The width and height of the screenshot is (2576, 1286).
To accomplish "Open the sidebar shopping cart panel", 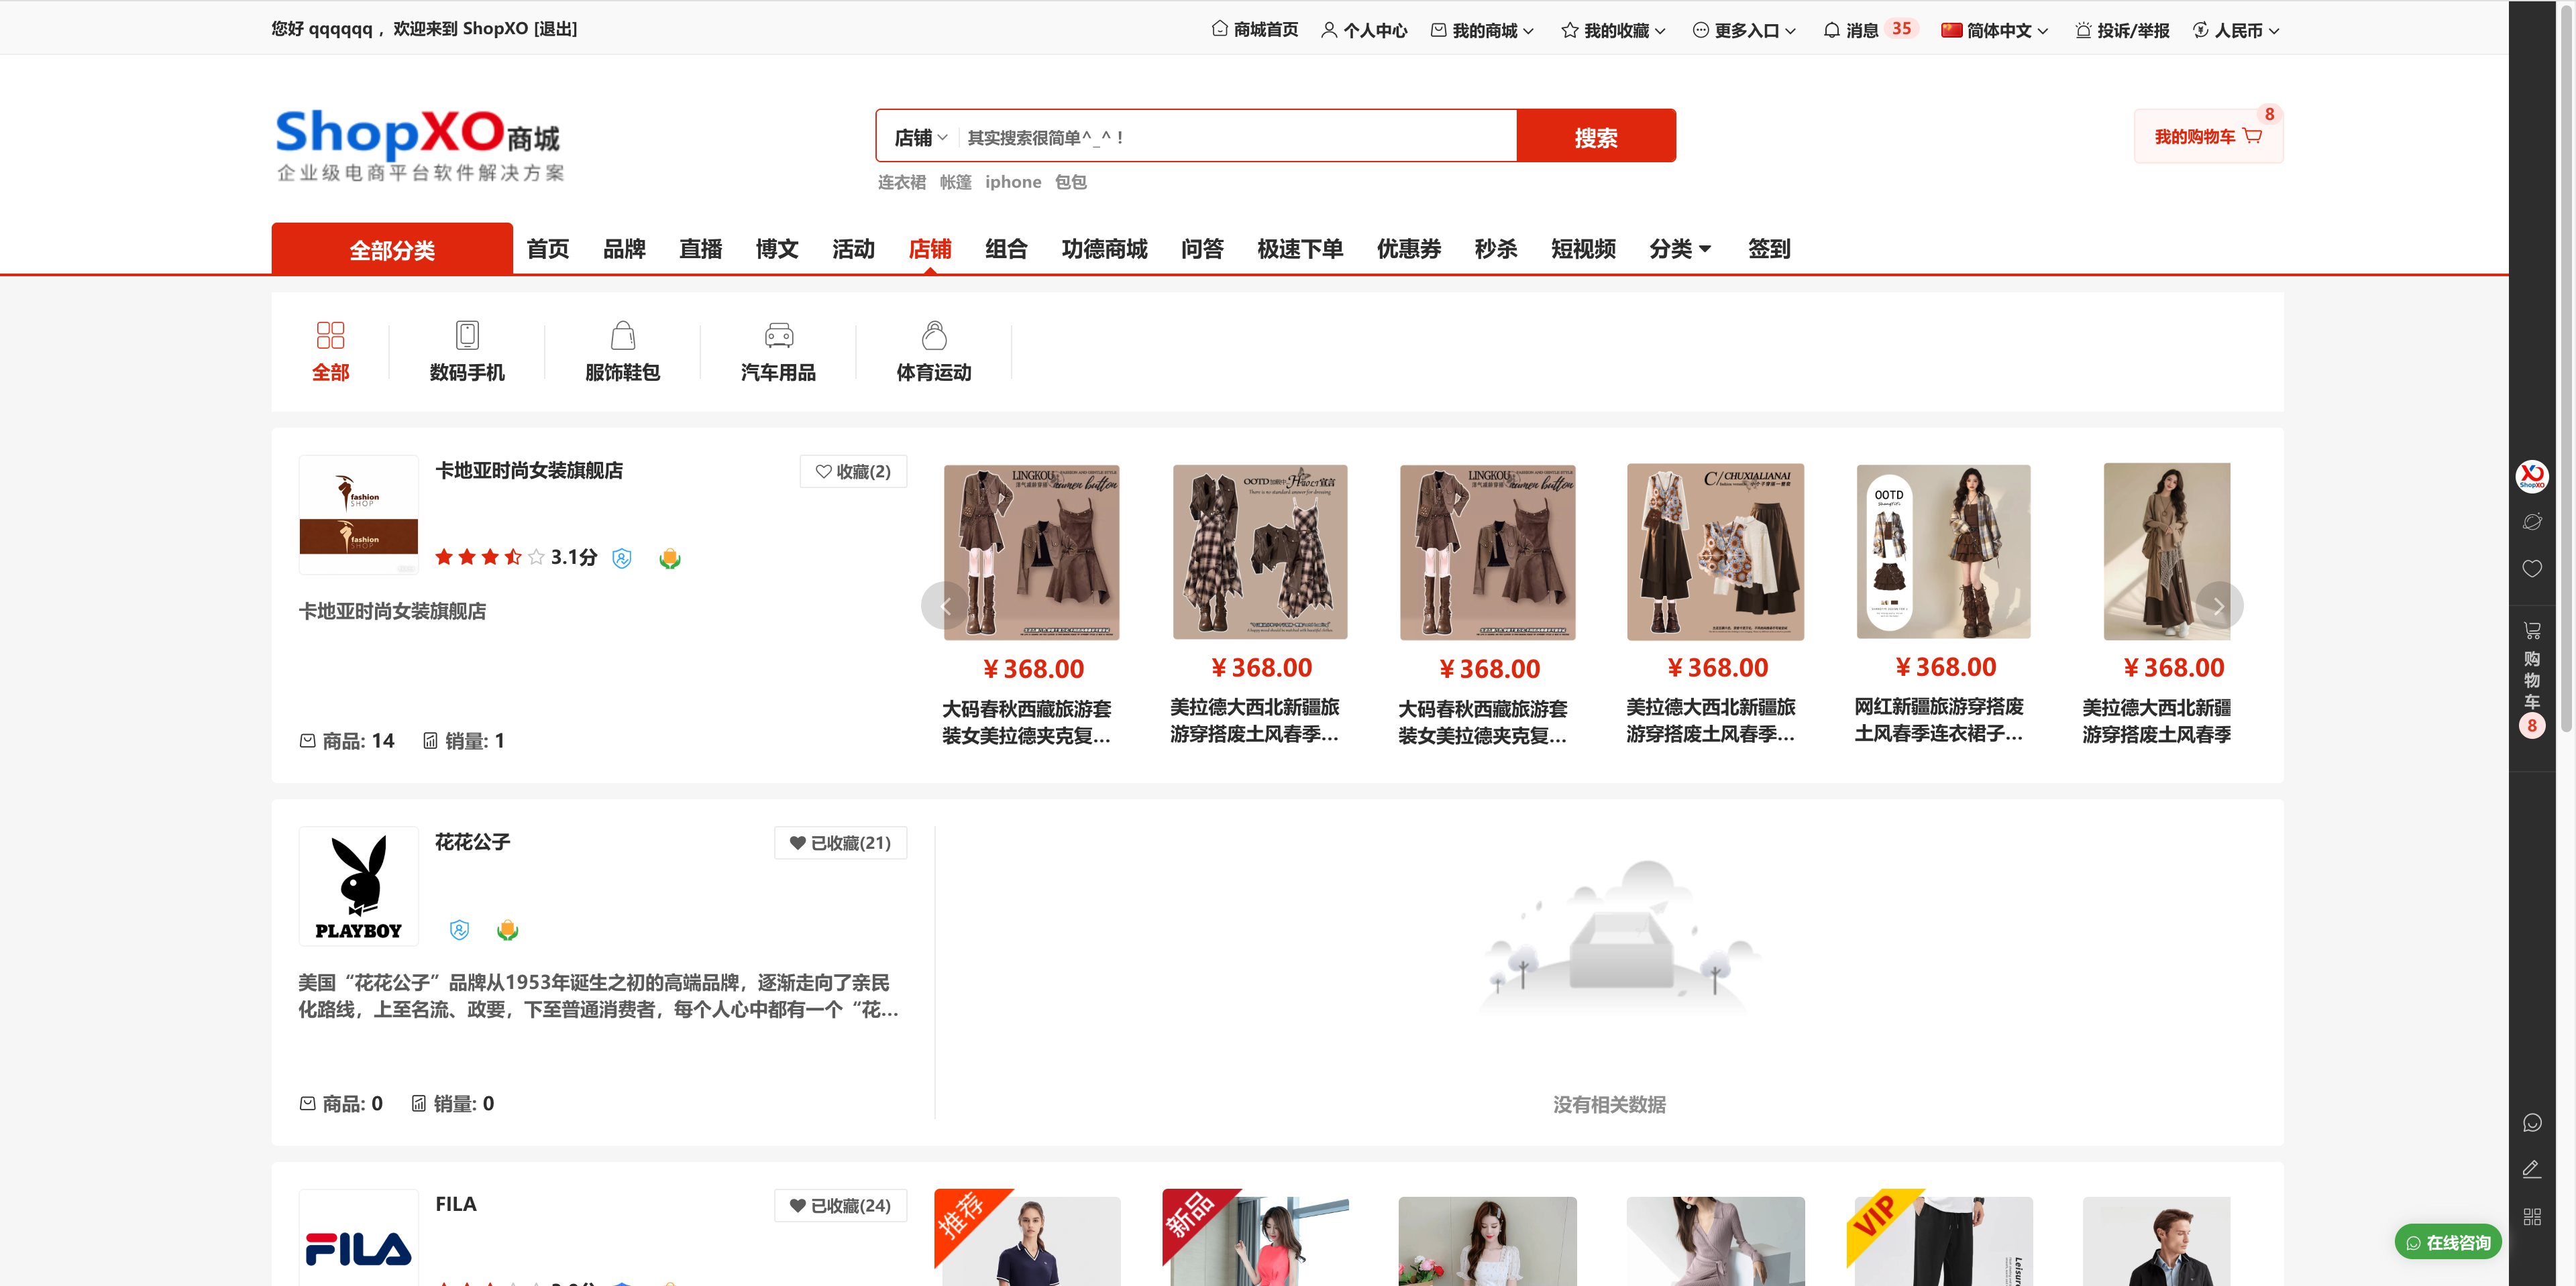I will 2531,679.
